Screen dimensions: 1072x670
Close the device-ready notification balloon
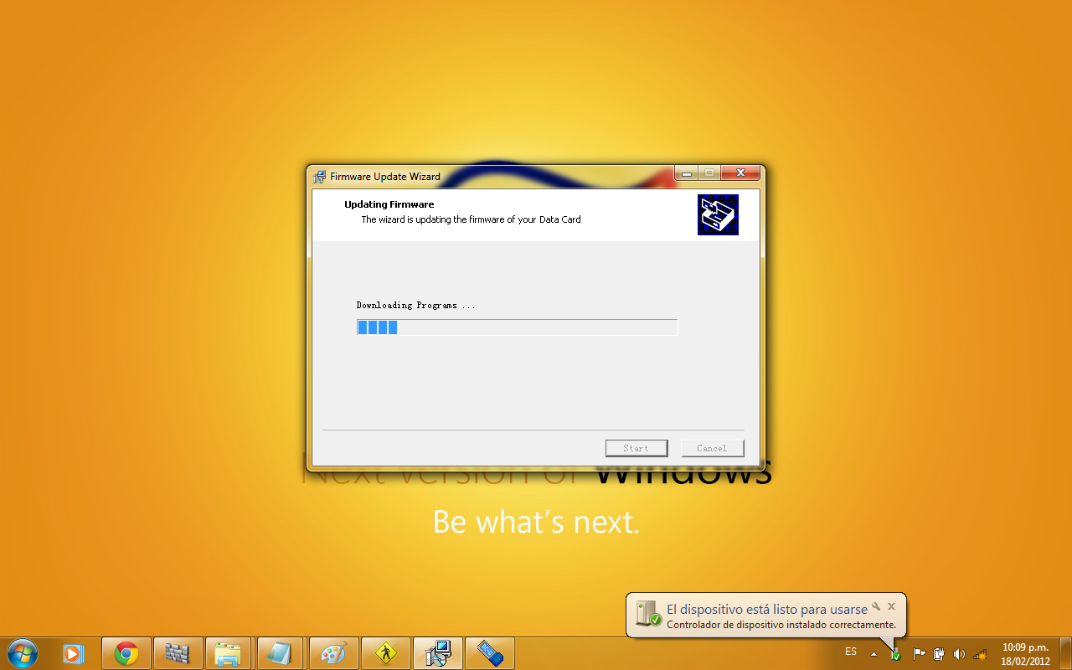[891, 606]
